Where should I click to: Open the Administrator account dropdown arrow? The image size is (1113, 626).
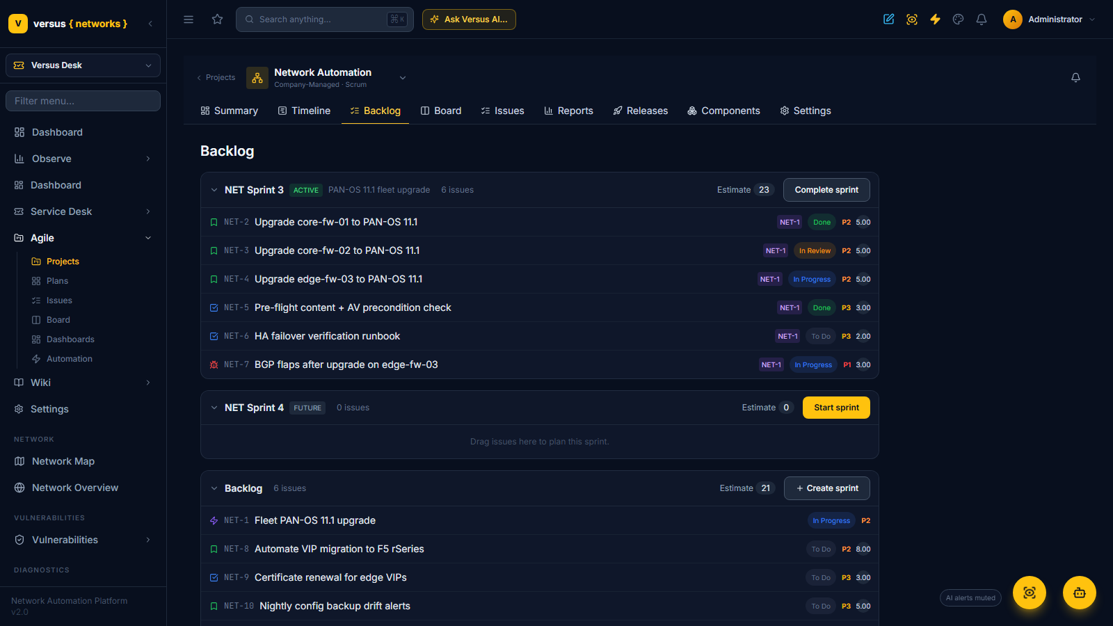point(1092,19)
